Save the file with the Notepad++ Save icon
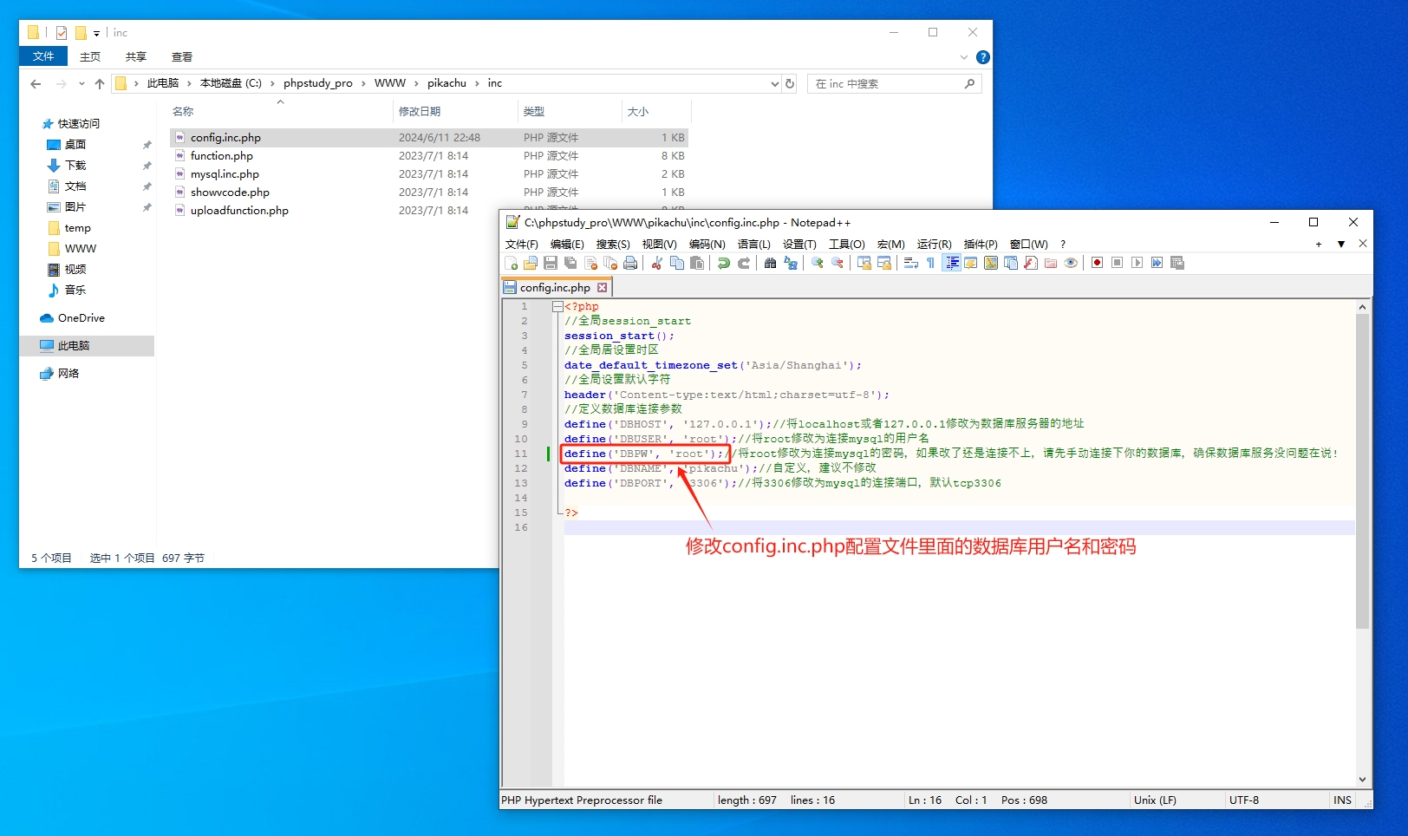This screenshot has height=836, width=1408. pyautogui.click(x=551, y=263)
